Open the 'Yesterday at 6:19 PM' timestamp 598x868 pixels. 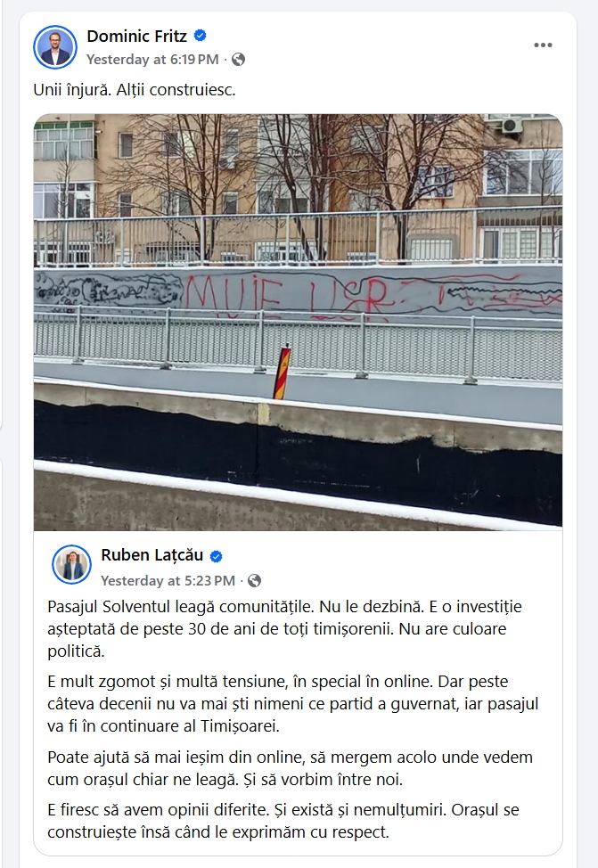(152, 59)
